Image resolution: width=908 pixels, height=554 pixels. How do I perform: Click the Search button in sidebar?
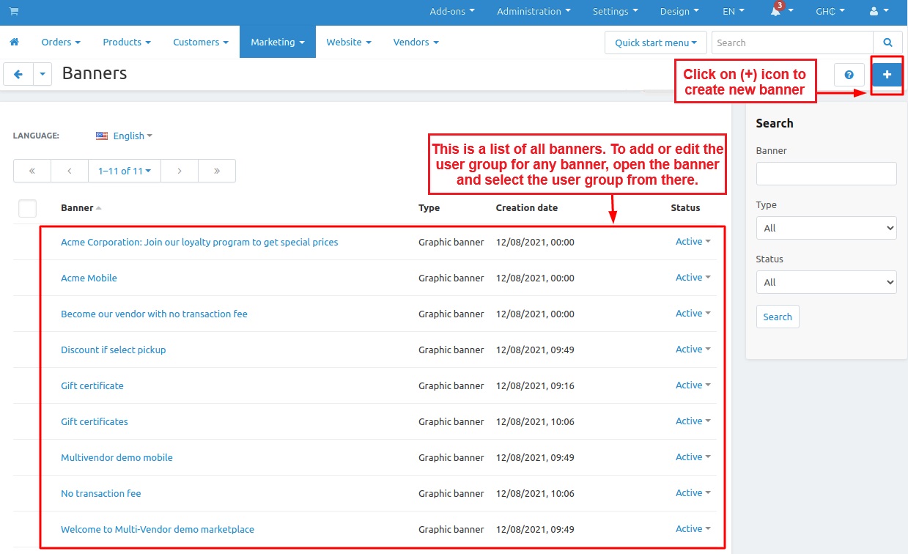pos(777,317)
